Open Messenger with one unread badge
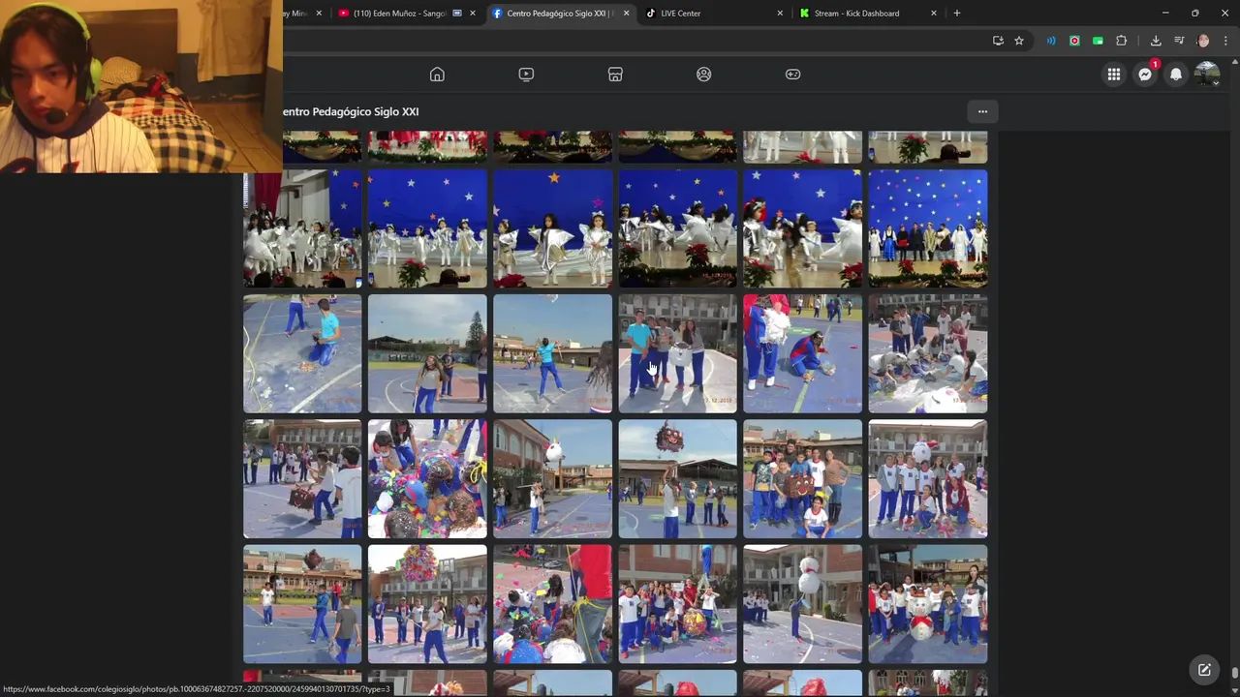The width and height of the screenshot is (1240, 697). point(1145,75)
